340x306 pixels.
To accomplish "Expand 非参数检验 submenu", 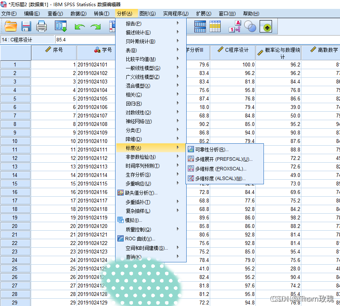I will click(x=151, y=157).
